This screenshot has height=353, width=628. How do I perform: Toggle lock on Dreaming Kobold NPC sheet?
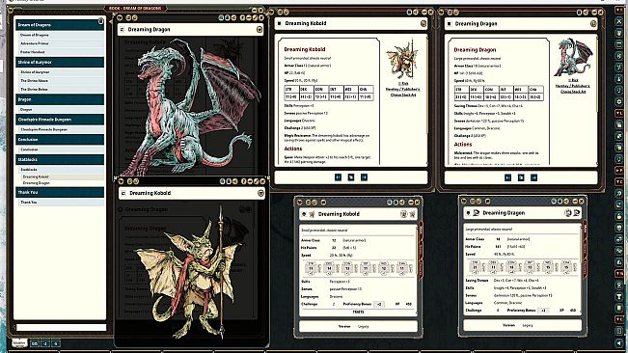pos(304,214)
